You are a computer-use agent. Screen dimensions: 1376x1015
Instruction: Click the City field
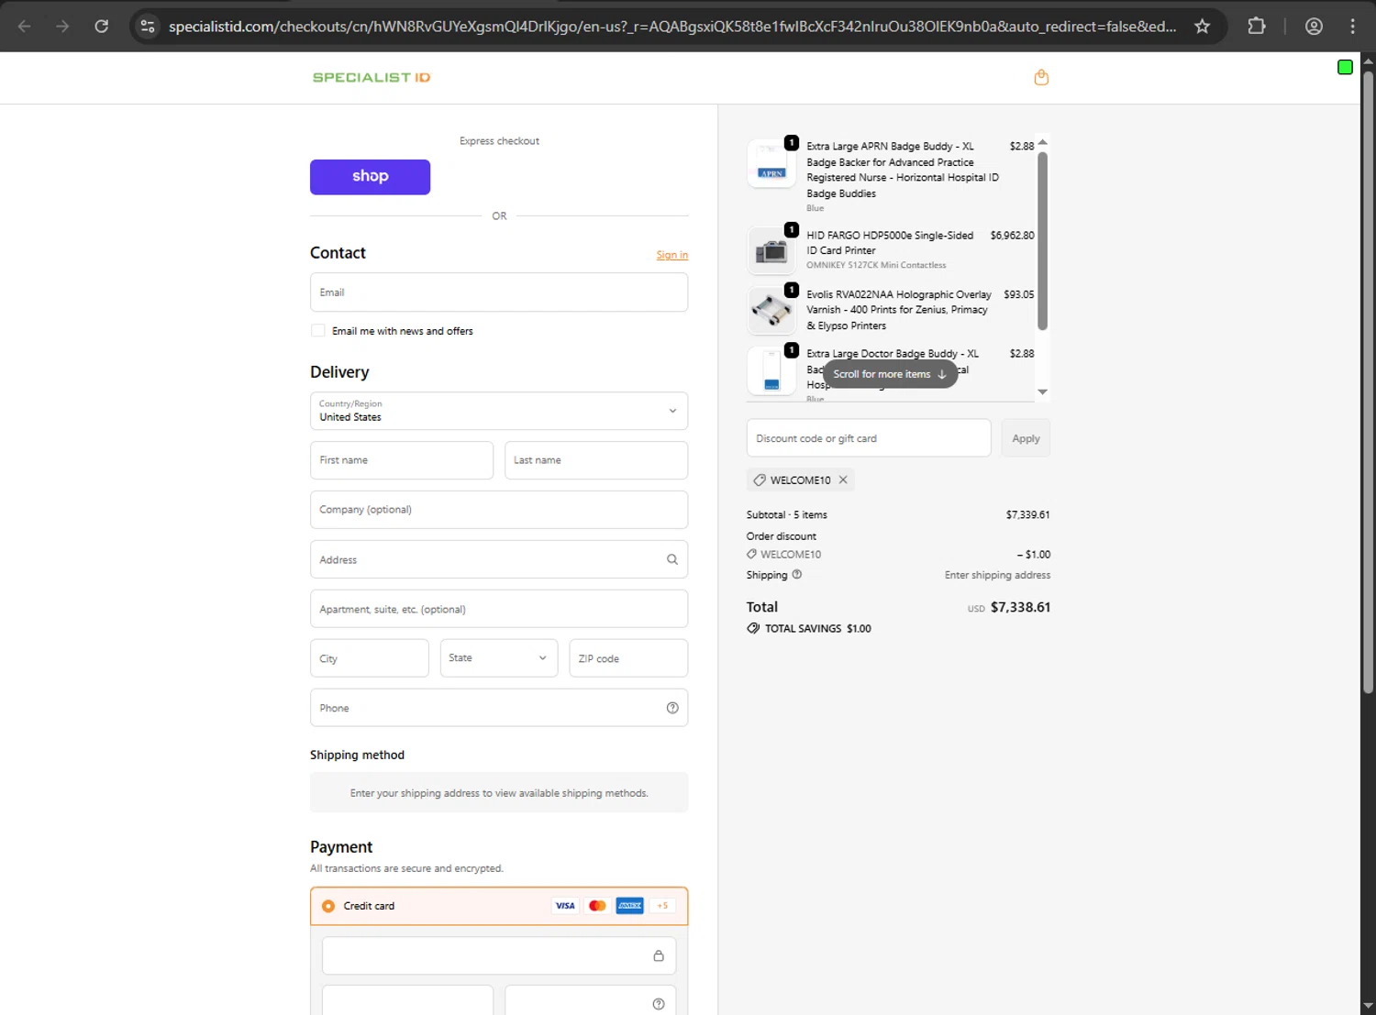[x=370, y=658]
